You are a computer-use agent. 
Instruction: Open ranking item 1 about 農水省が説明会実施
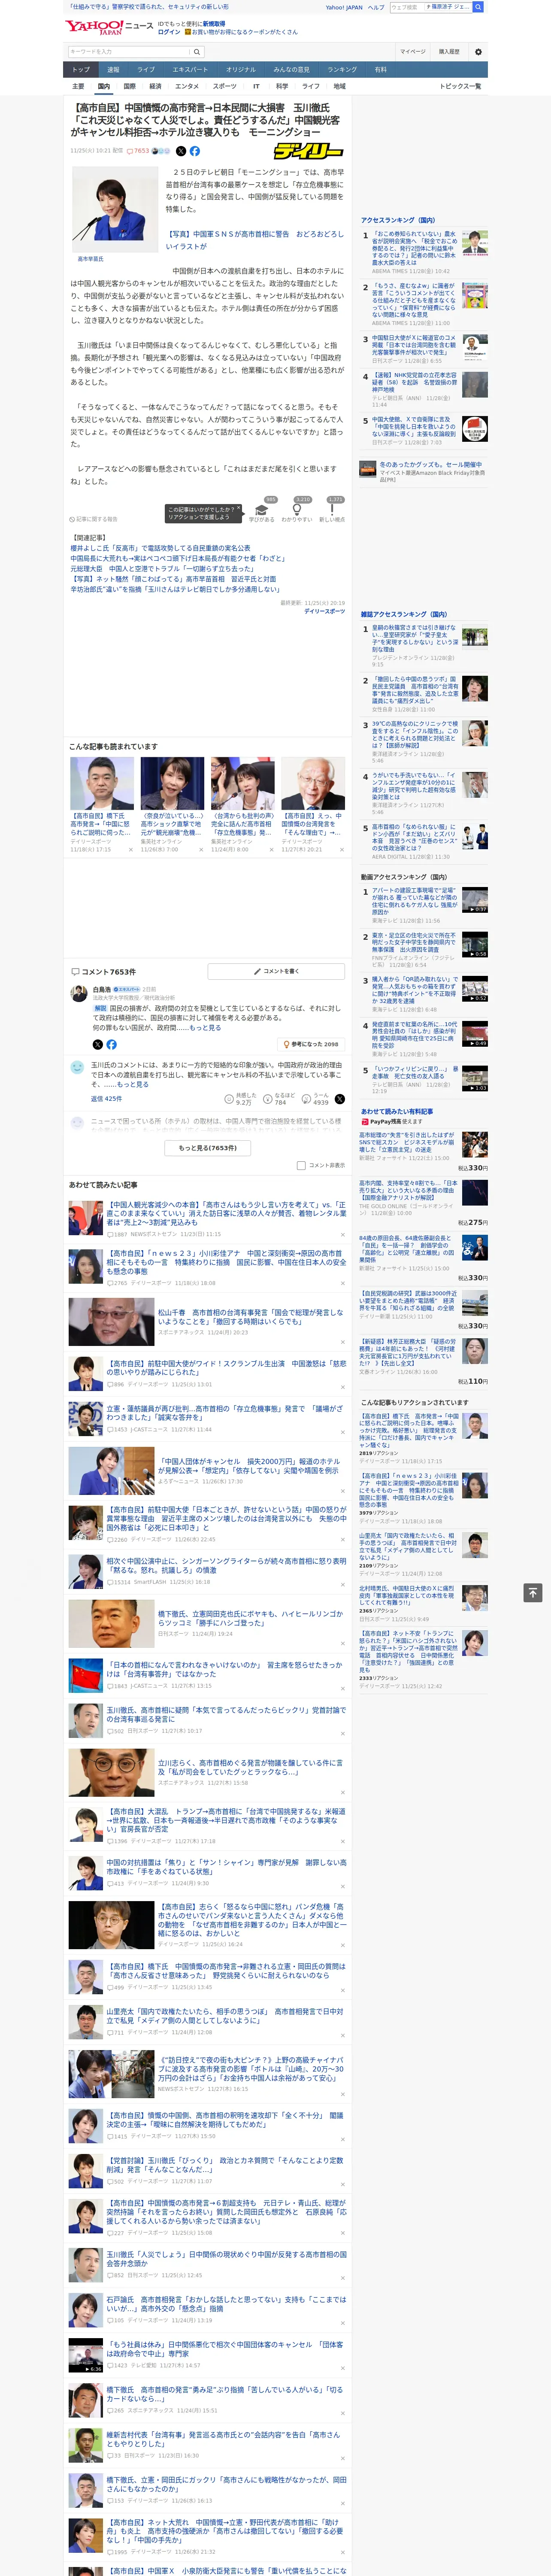[425, 253]
